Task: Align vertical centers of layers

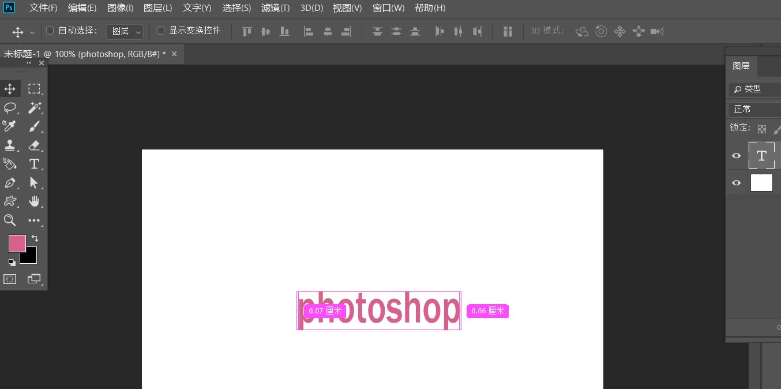Action: [x=265, y=31]
